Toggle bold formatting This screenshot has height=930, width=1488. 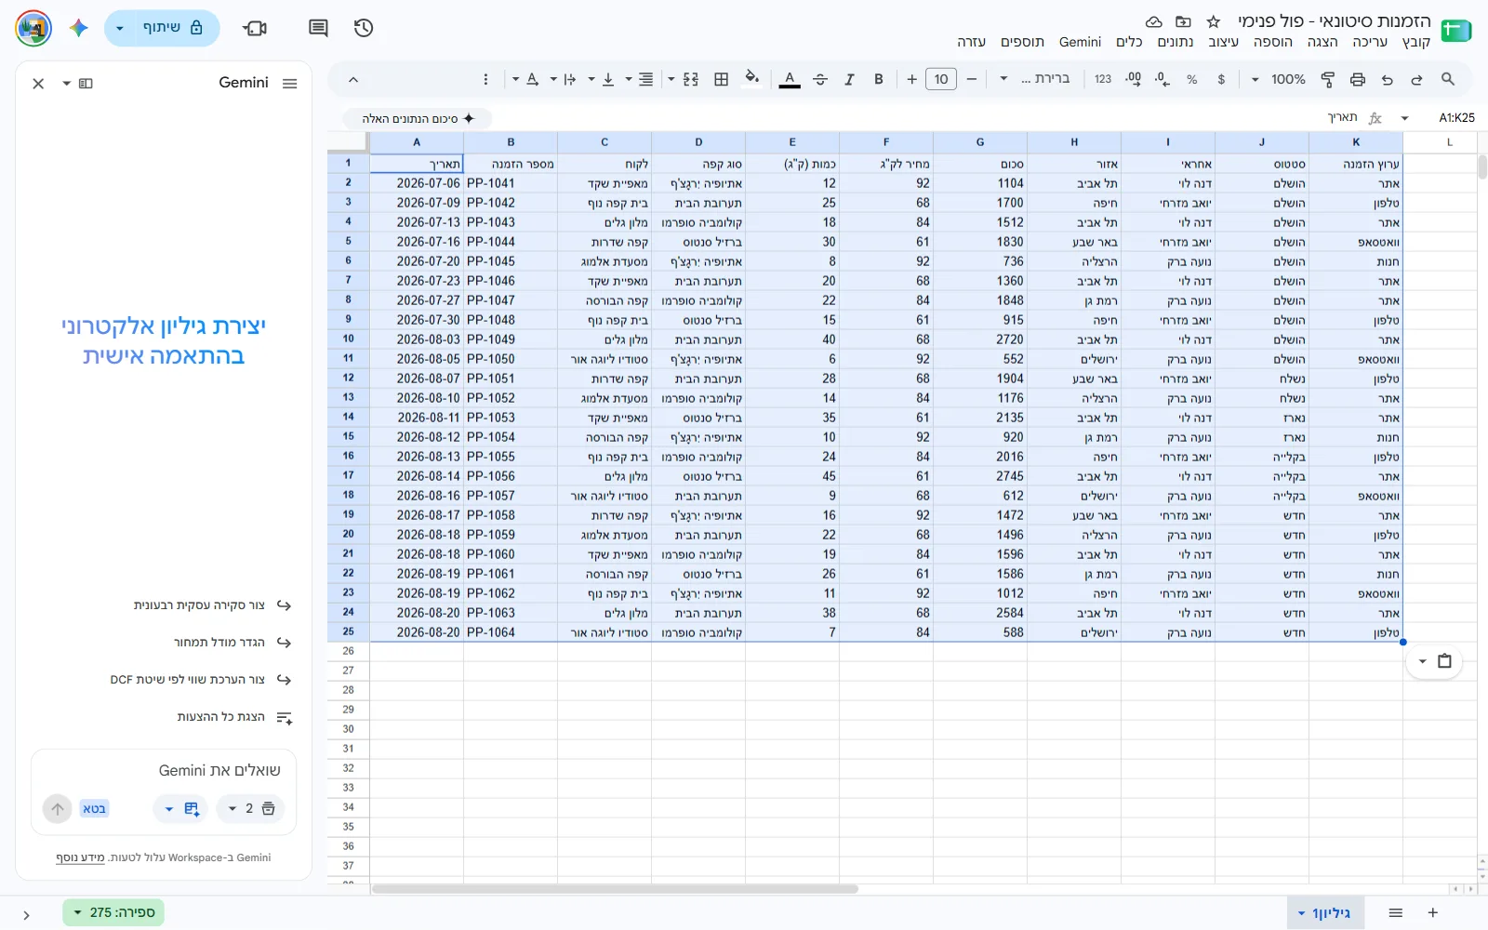878,79
